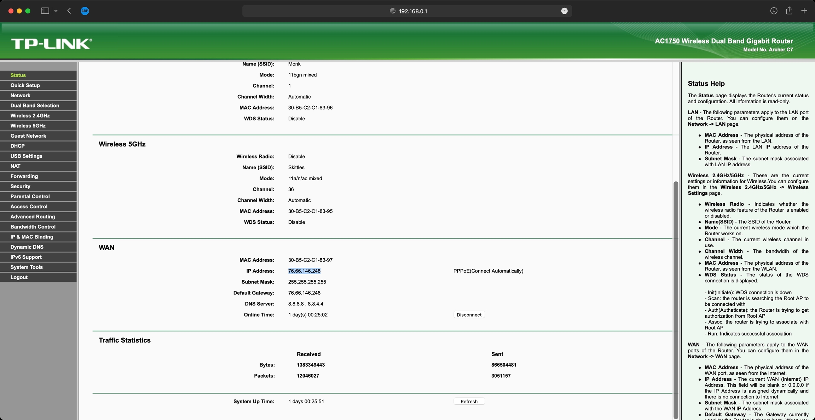Open the System Tools menu

click(x=27, y=267)
